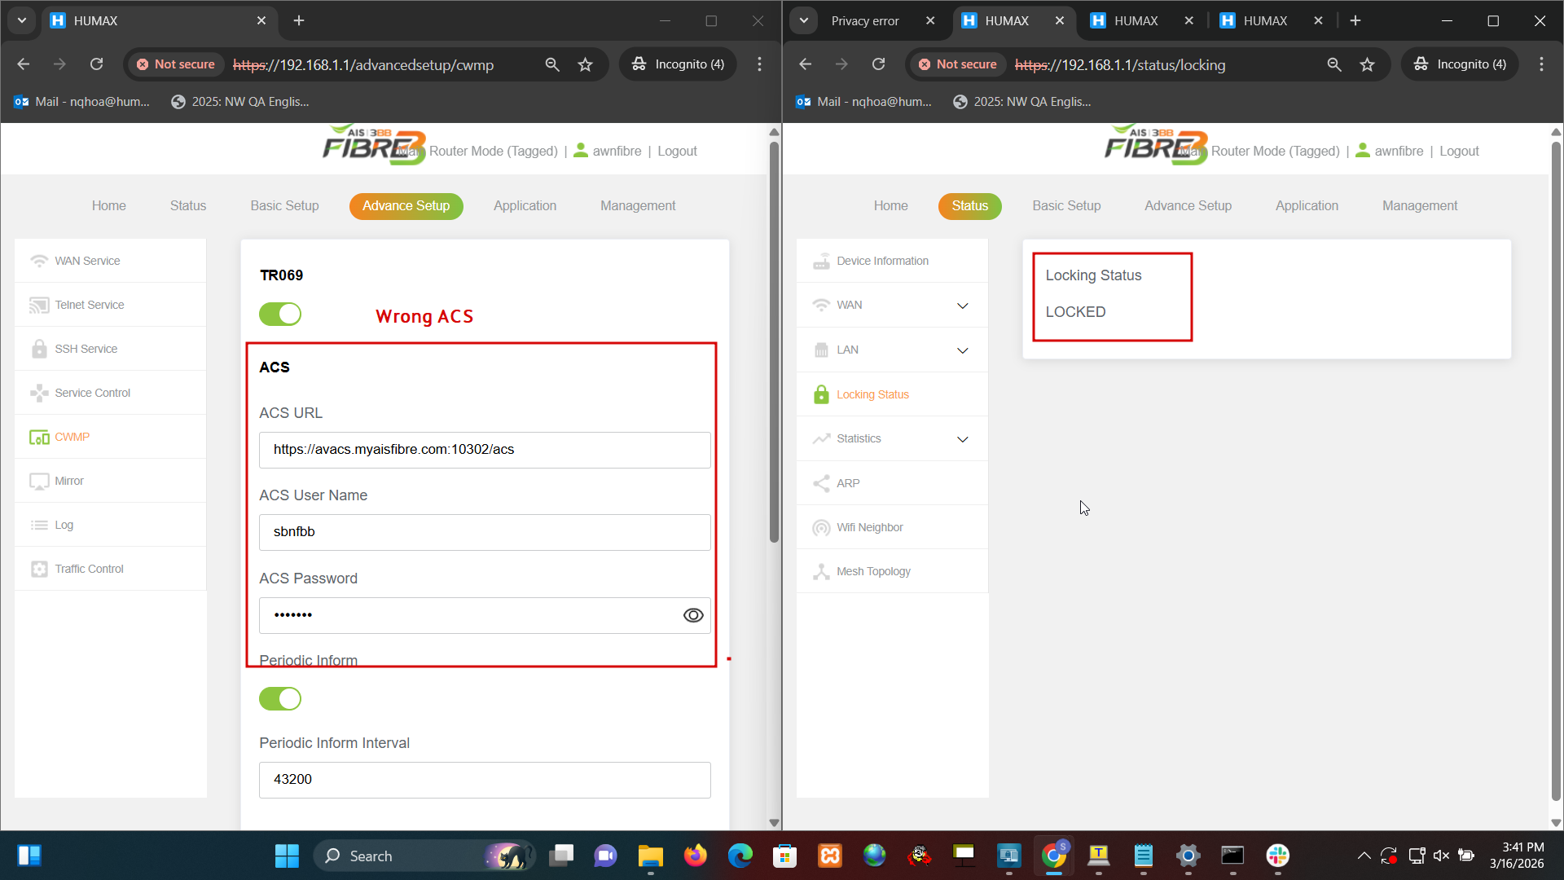Viewport: 1564px width, 880px height.
Task: Click the Device Information router icon
Action: pos(821,261)
